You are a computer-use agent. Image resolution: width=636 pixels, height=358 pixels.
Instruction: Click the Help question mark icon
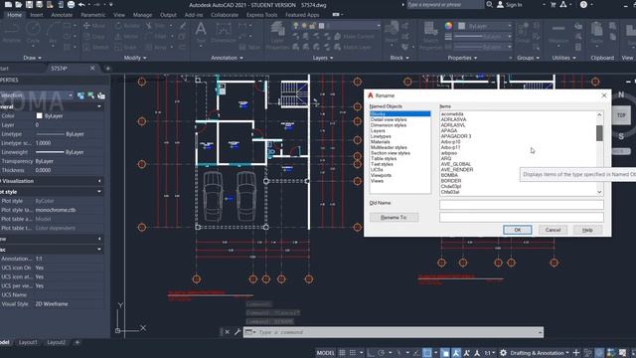coord(583,4)
